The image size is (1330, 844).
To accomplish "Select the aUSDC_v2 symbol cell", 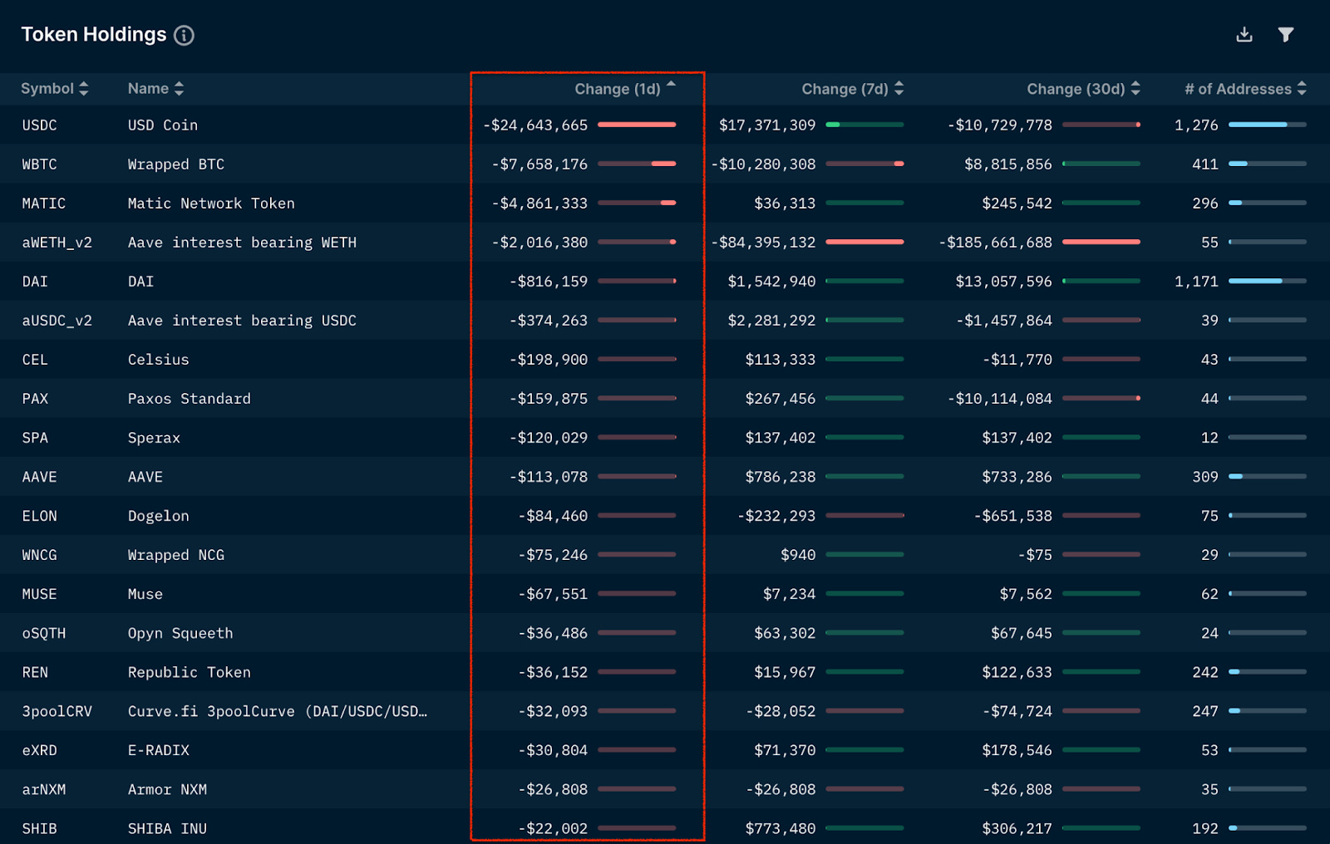I will pyautogui.click(x=57, y=321).
